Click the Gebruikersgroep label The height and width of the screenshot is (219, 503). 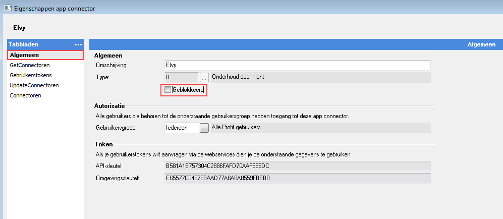[x=117, y=128]
